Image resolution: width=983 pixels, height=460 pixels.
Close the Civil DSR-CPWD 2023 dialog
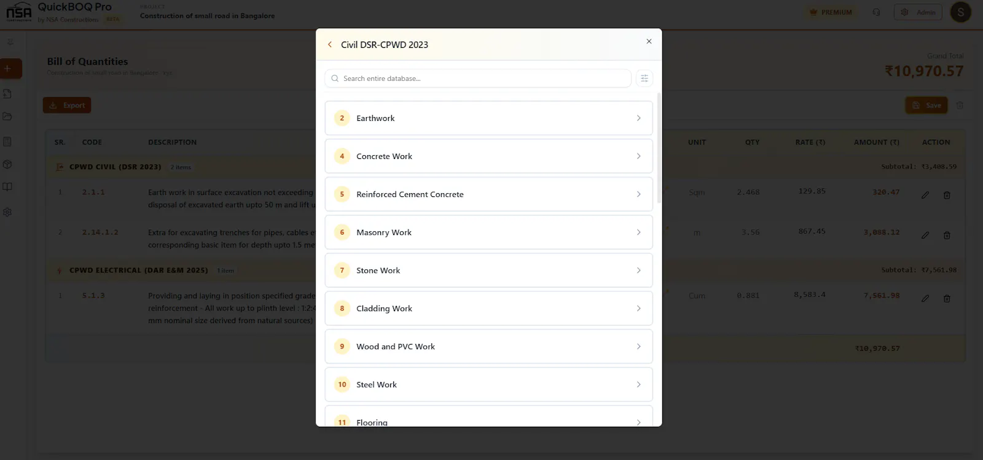click(x=649, y=41)
